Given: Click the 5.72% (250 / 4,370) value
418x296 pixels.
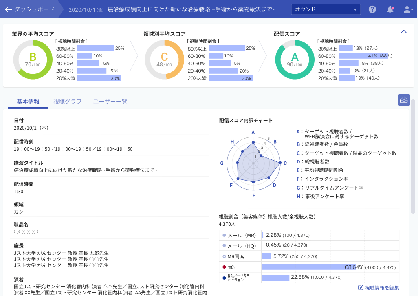Looking at the screenshot, I should pyautogui.click(x=295, y=256).
